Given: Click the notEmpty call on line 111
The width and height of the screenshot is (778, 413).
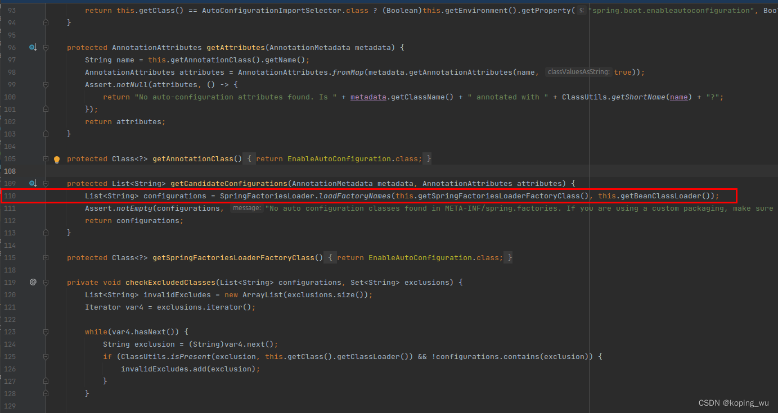Looking at the screenshot, I should [134, 208].
